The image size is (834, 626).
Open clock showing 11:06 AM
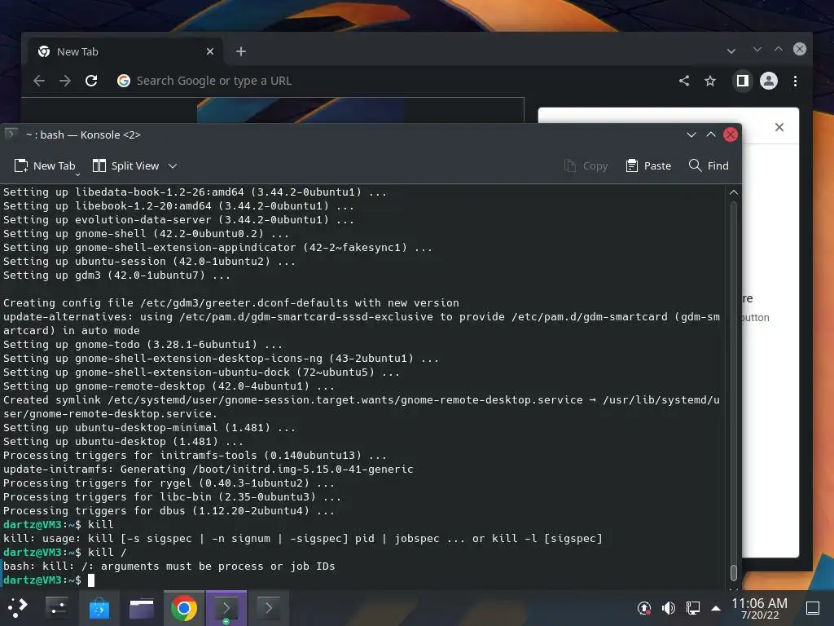pyautogui.click(x=760, y=608)
